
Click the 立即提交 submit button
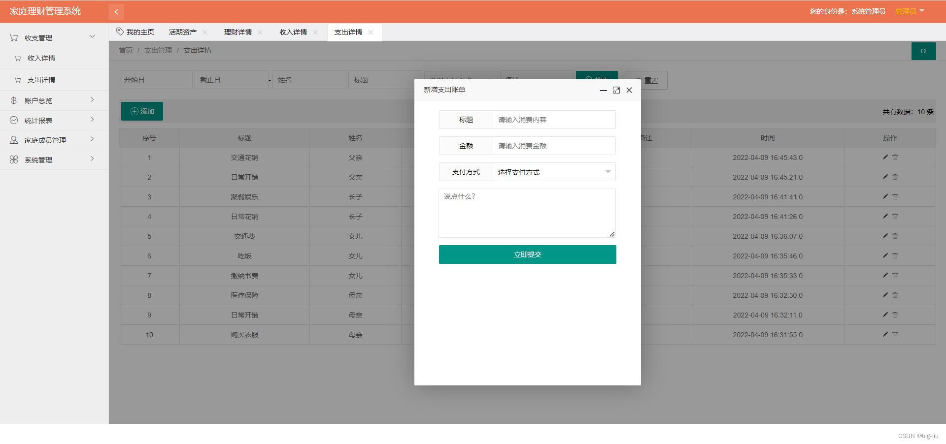point(527,254)
